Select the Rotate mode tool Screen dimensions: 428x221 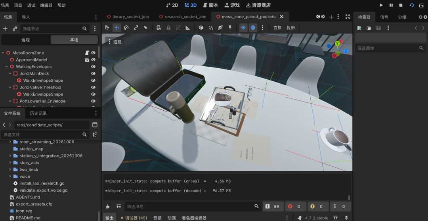pos(126,28)
